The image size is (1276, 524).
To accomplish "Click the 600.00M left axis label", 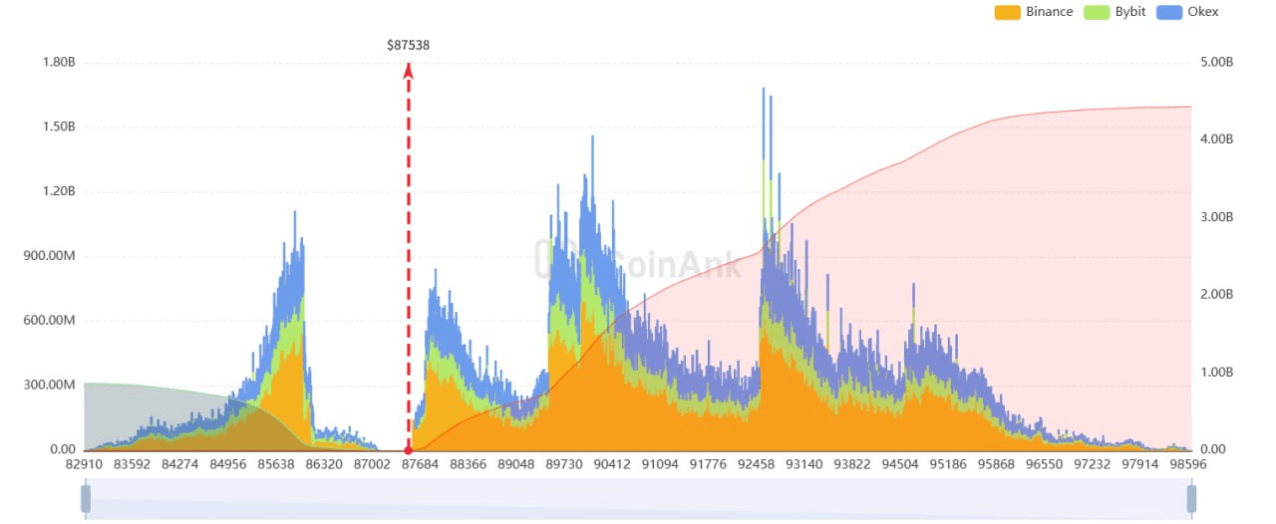I will coord(52,321).
